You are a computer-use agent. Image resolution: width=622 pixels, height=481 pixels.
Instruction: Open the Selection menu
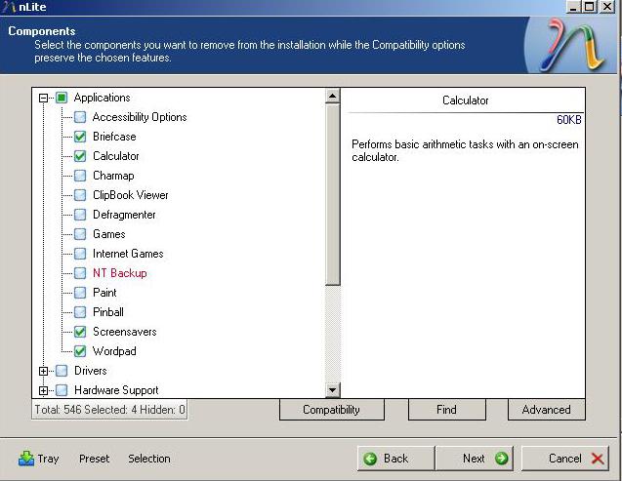[149, 459]
